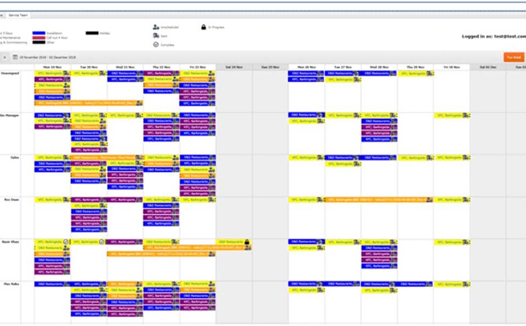This screenshot has width=526, height=326.
Task: Click the blue Installation color swatch
Action: click(x=38, y=33)
